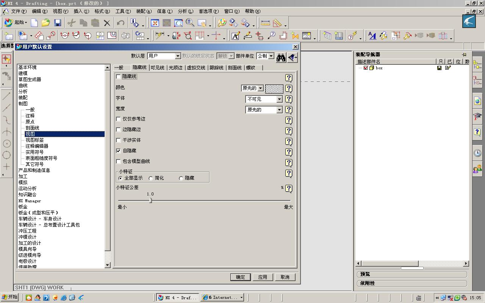Open a file with the folder icon
Image resolution: width=485 pixels, height=303 pixels.
click(x=46, y=23)
